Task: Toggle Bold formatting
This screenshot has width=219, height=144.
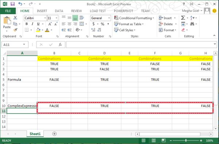Action: [27, 24]
